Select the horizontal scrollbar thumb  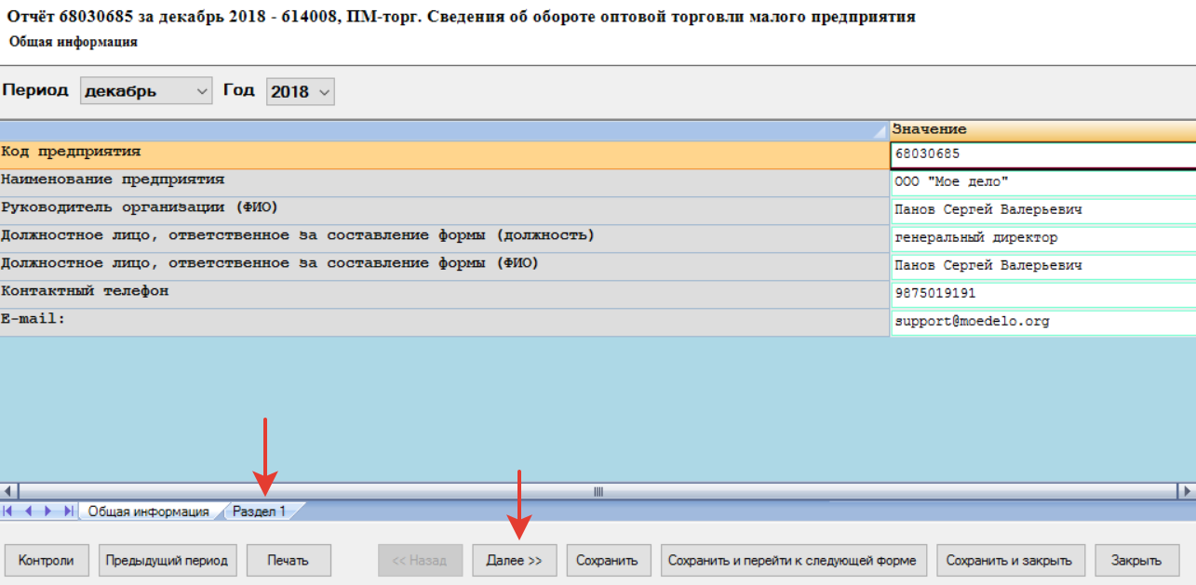tap(598, 491)
